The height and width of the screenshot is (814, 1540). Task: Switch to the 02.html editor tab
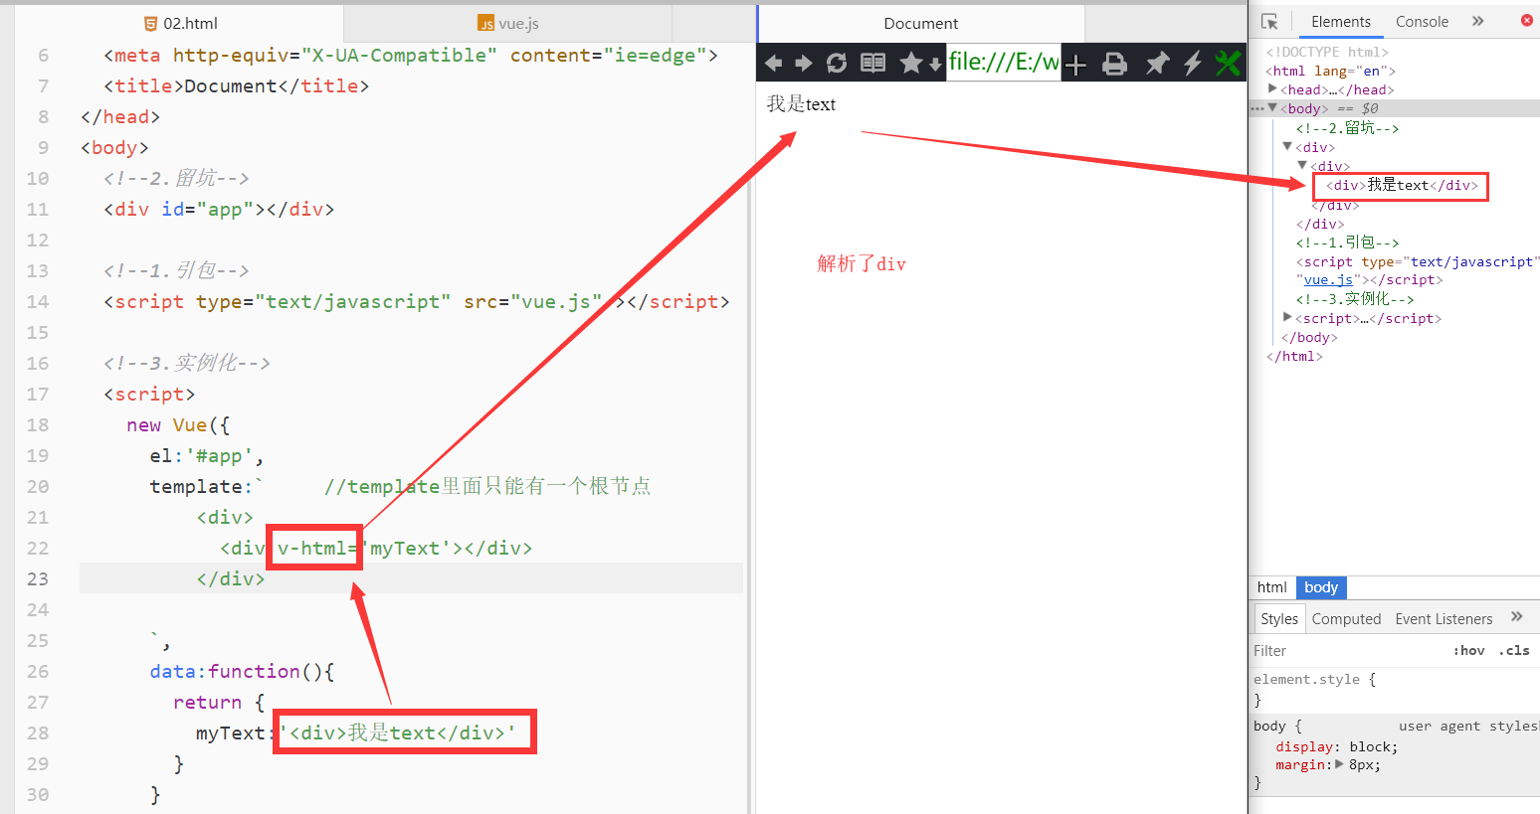point(180,23)
